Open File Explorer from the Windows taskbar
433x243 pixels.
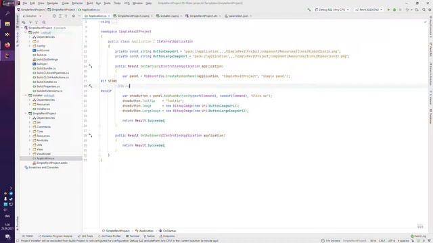[x=7, y=24]
